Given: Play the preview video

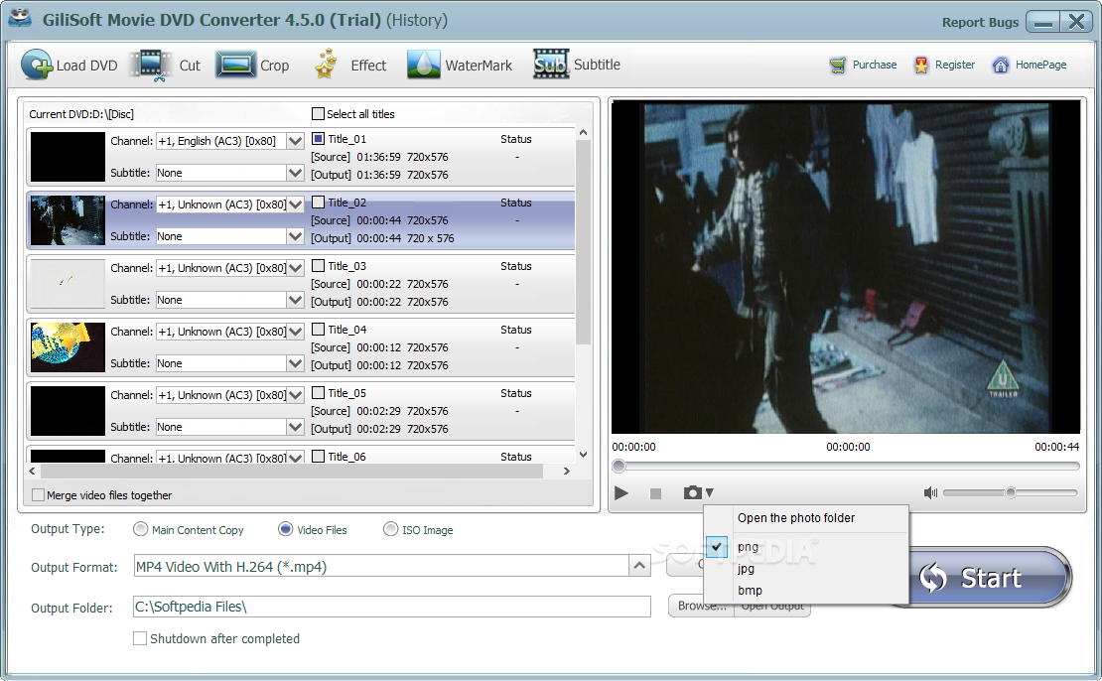Looking at the screenshot, I should pos(621,493).
